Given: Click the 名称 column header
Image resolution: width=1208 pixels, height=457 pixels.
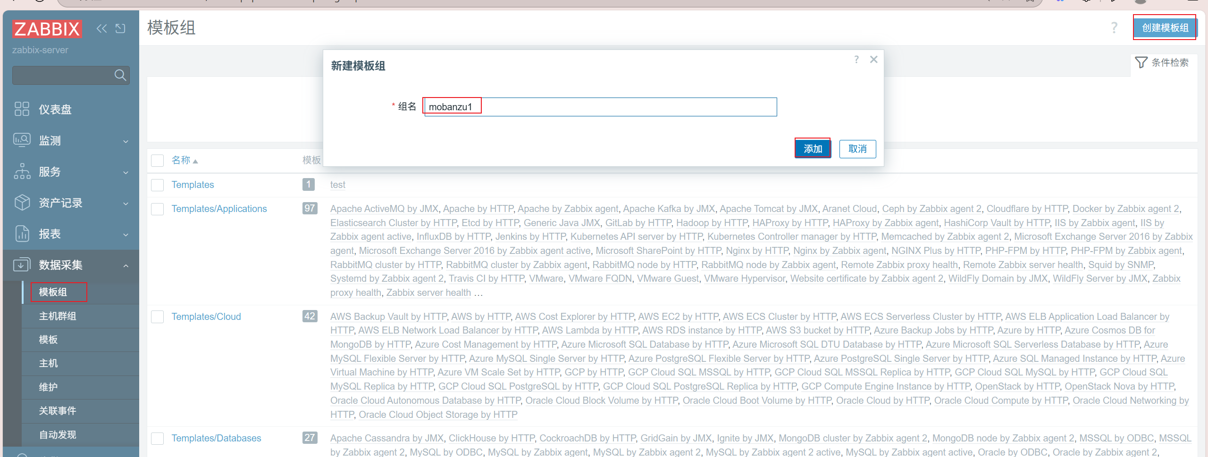Looking at the screenshot, I should 181,160.
